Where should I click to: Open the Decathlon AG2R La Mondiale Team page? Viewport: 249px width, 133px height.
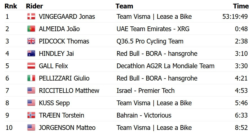tap(165, 66)
